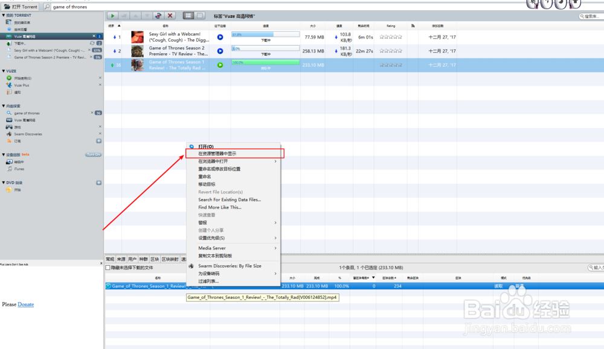Click Vuze HD network under content discovery
Viewport: 604px width, 349px height.
[25, 121]
